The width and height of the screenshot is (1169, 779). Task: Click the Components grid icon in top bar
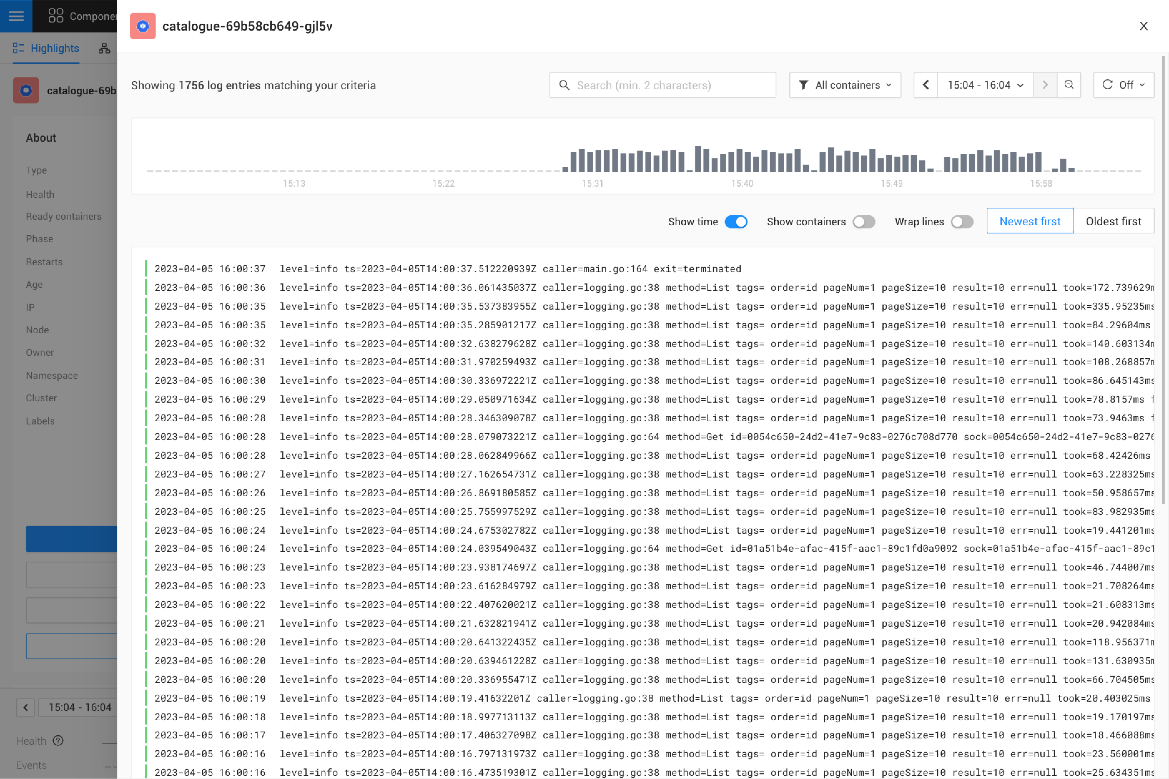tap(55, 16)
